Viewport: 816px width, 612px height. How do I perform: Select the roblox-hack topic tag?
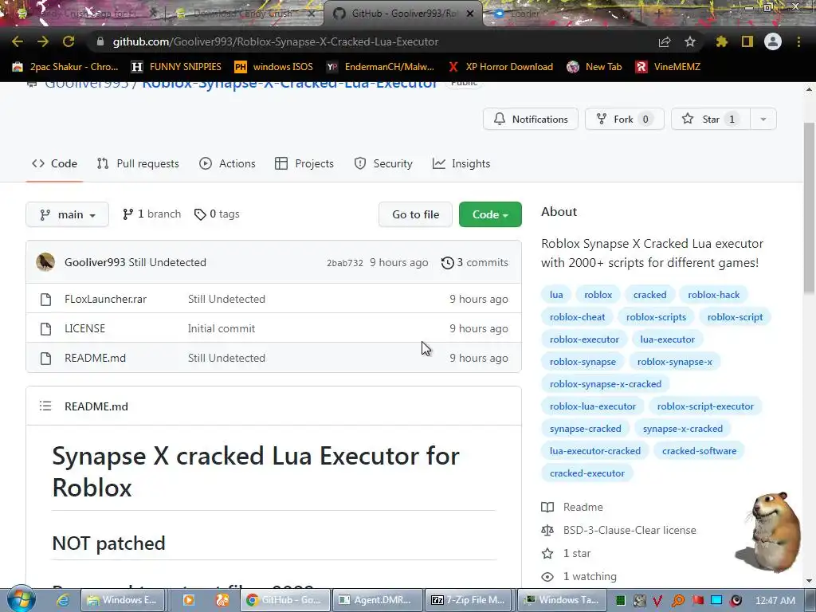713,295
